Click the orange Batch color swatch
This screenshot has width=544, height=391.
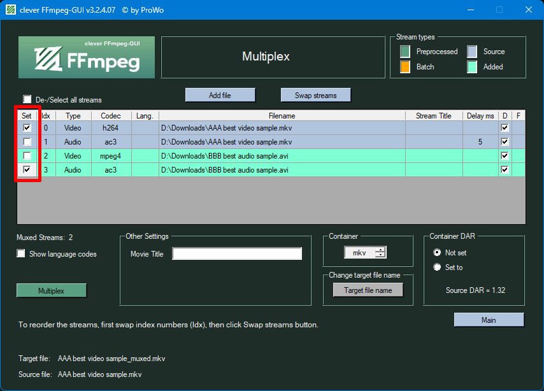[x=405, y=67]
